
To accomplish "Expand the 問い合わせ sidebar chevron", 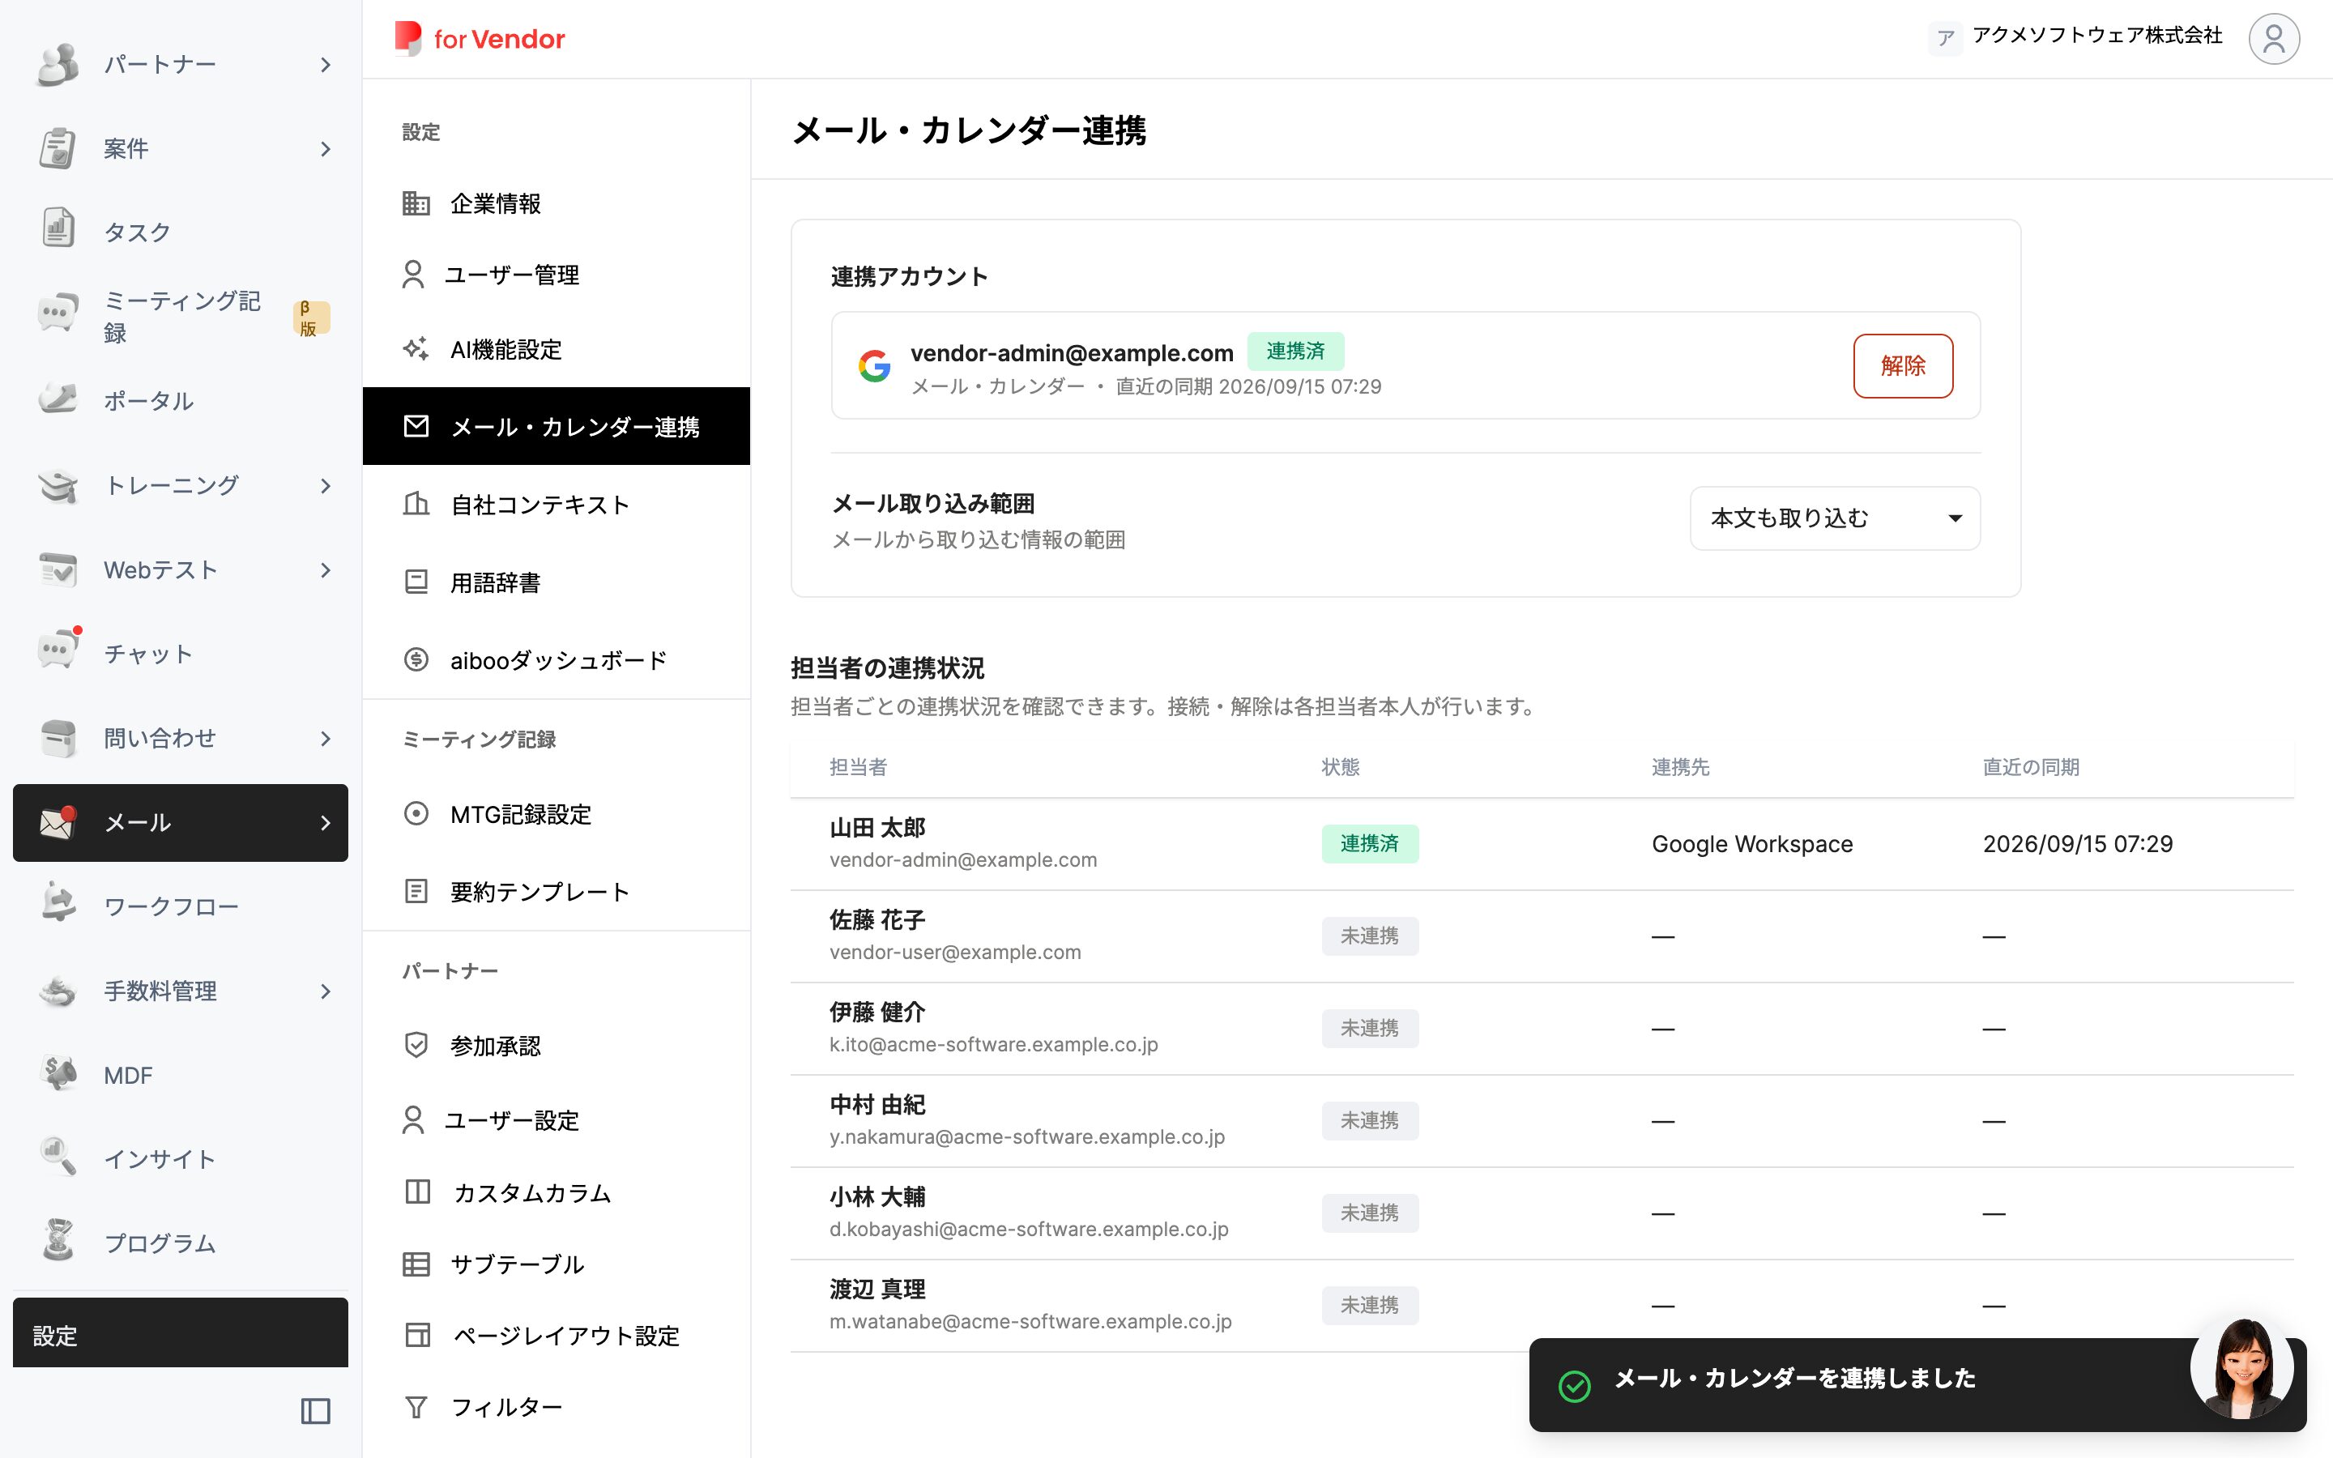I will coord(325,739).
